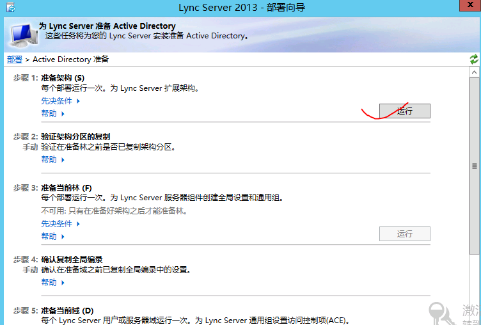
Task: Select the heading 验证架构分区的复制
Action: pos(75,136)
